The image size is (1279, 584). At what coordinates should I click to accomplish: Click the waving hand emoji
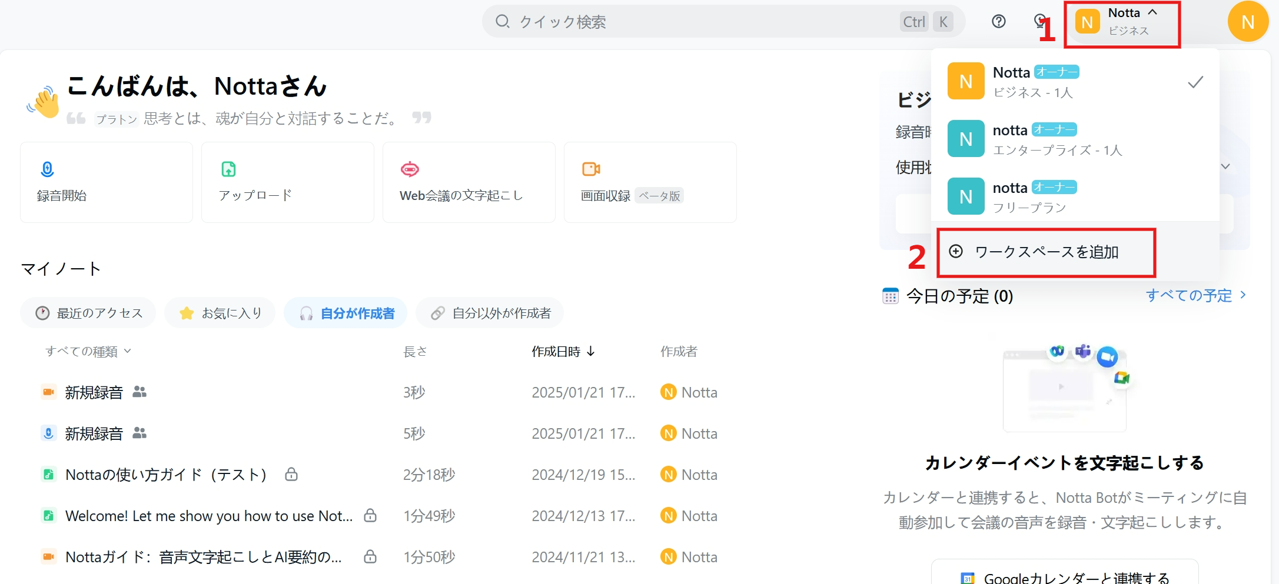[x=44, y=101]
